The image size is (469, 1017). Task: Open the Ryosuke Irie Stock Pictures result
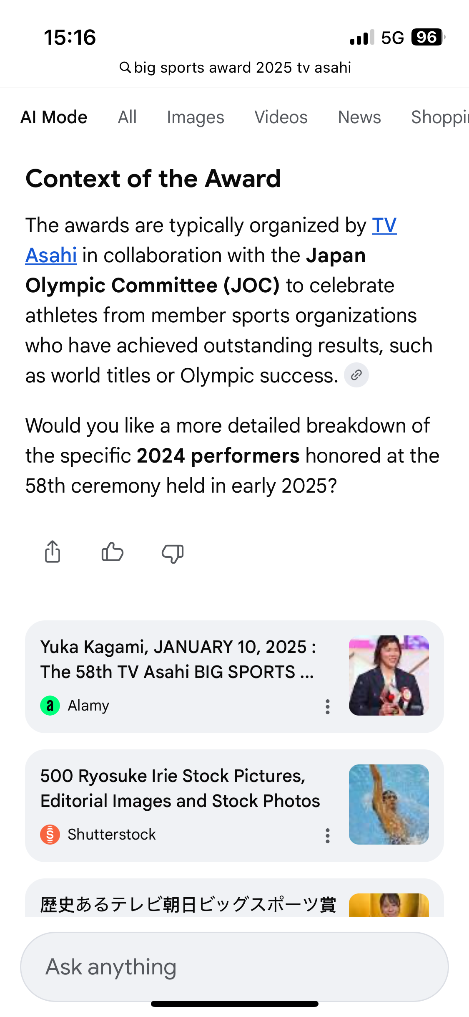pos(180,788)
